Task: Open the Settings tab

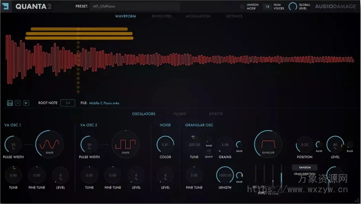Action: (x=234, y=16)
